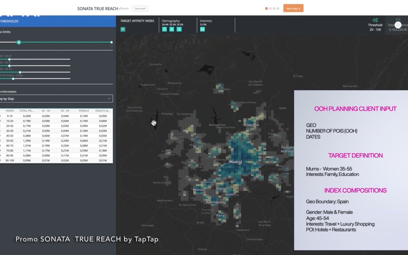Click the FEMALE column header

point(84,111)
